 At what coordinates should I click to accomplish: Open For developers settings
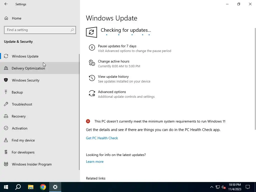(x=40, y=152)
